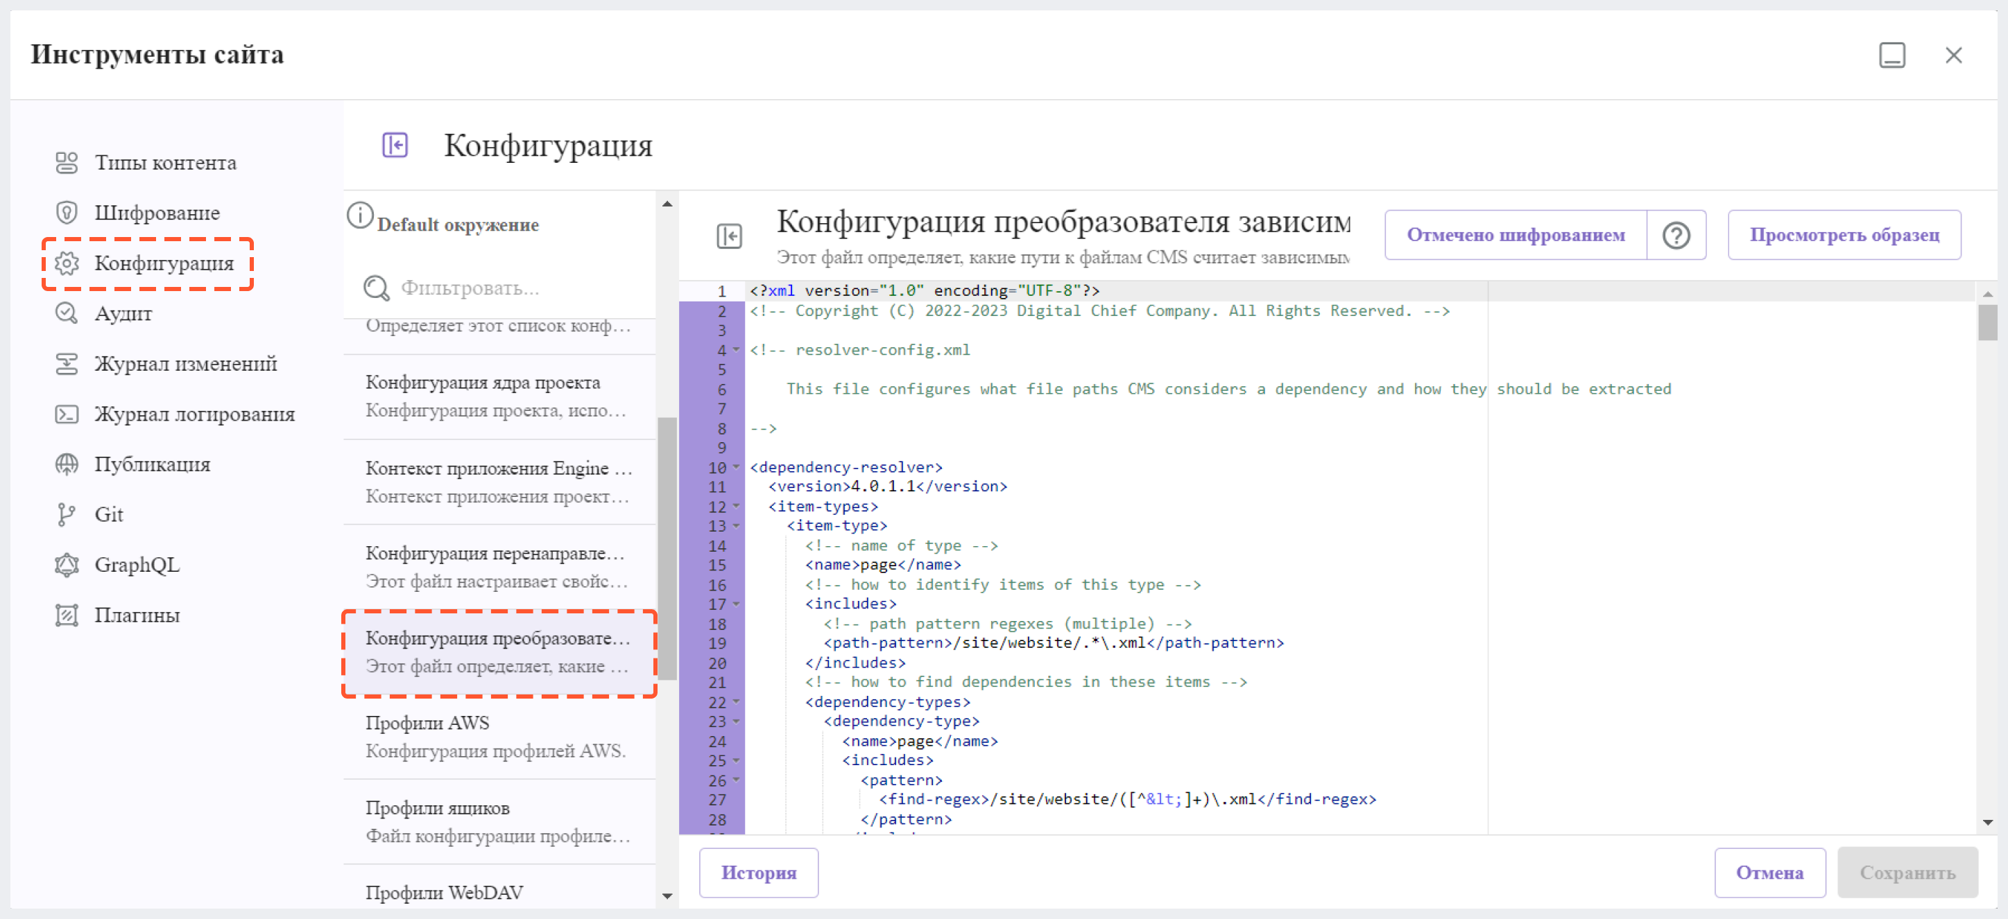Fold pattern at line 26

(x=735, y=780)
